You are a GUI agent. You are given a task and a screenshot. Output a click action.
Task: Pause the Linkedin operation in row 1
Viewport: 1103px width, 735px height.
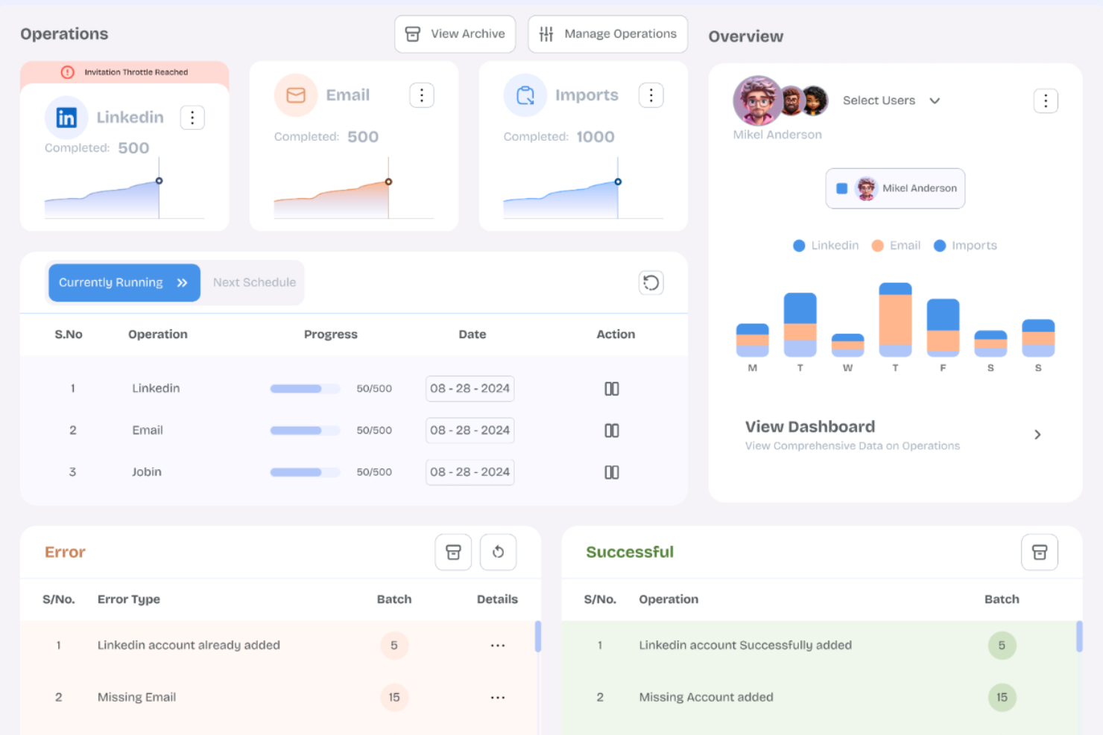[x=612, y=388]
